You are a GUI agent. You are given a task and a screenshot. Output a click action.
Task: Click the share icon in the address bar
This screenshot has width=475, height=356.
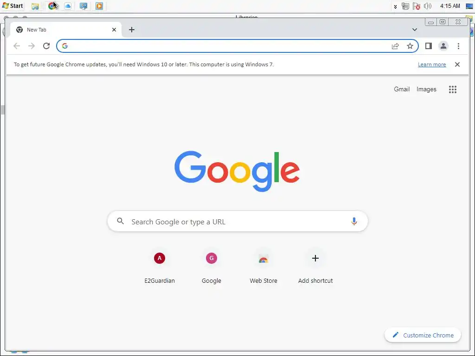(395, 46)
